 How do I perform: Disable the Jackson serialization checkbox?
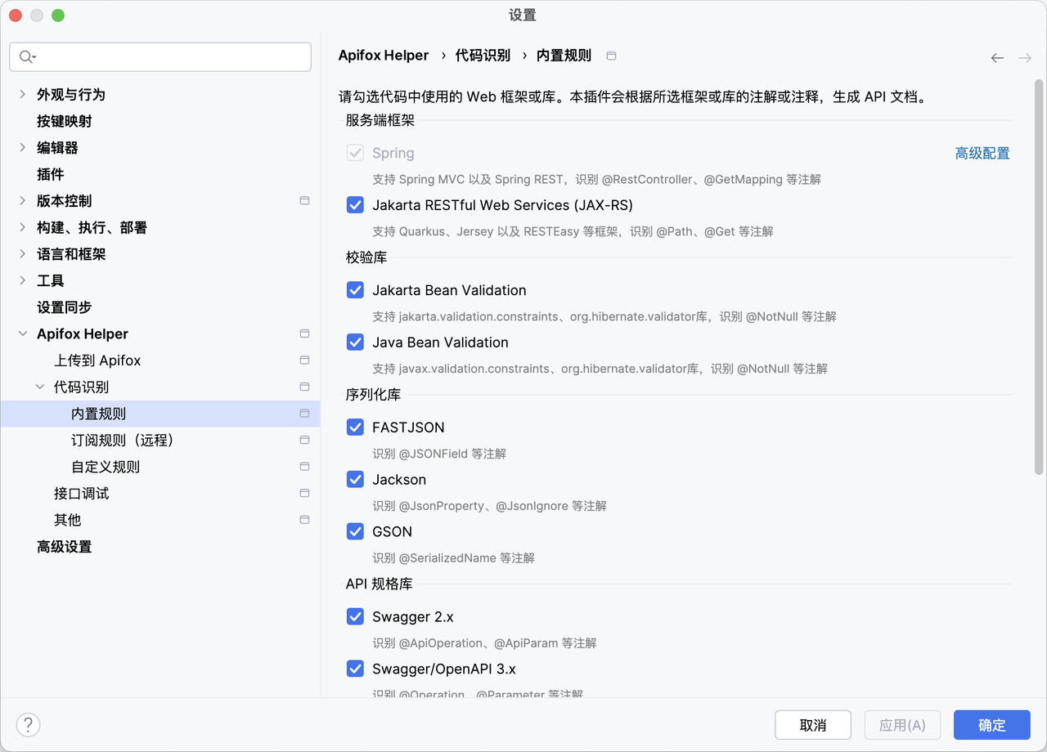[x=355, y=479]
